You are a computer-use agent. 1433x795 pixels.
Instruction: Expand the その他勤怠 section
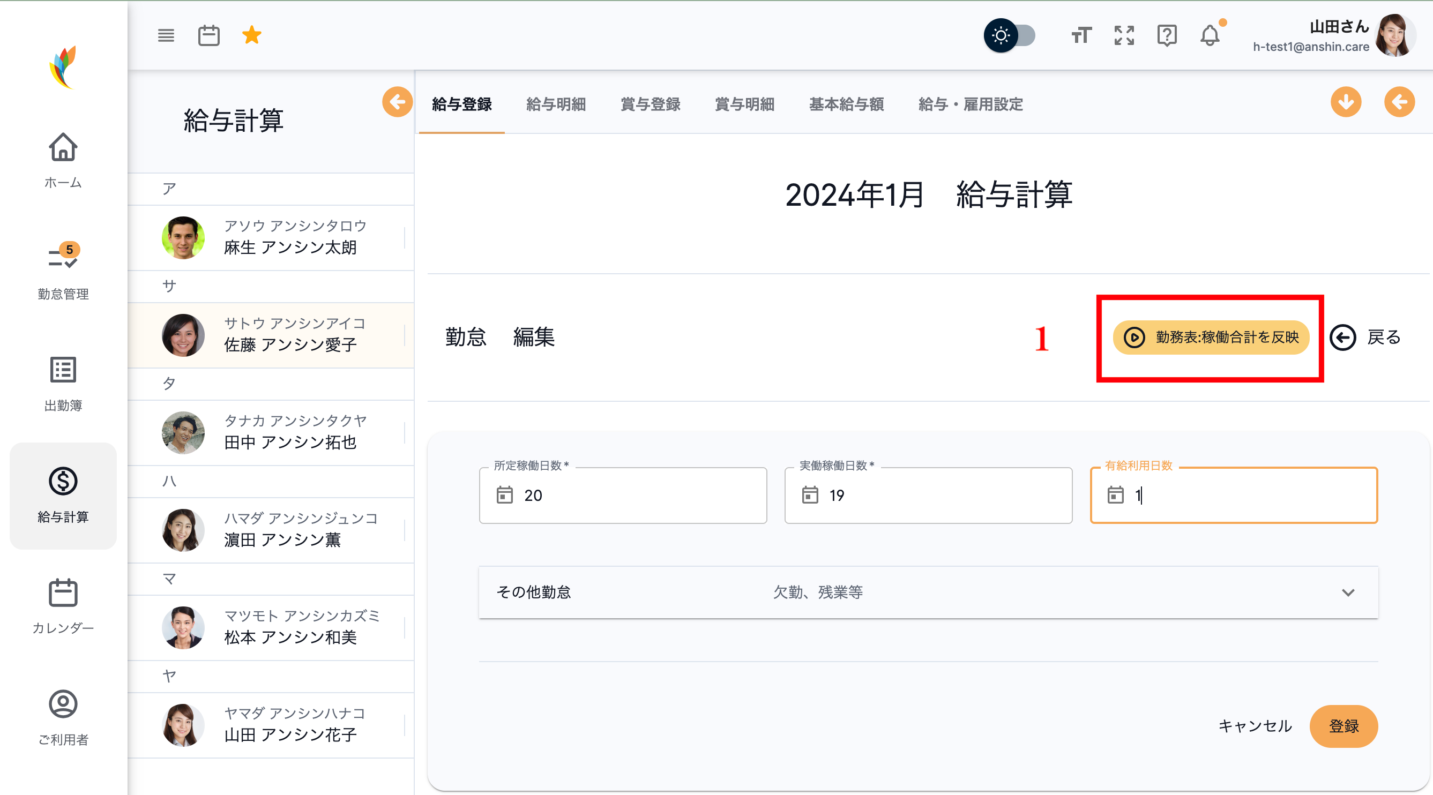(x=1348, y=592)
